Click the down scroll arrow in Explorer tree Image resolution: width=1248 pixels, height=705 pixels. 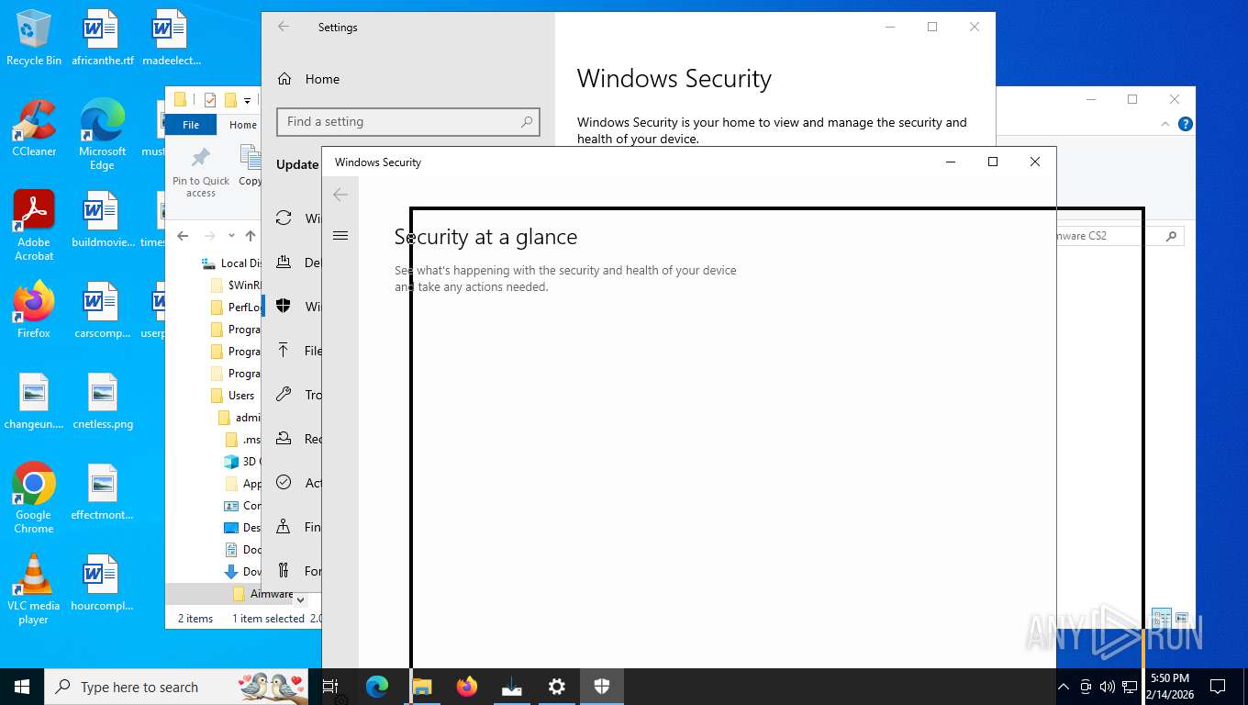tap(300, 600)
